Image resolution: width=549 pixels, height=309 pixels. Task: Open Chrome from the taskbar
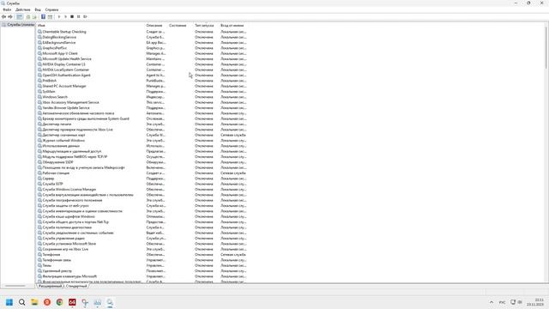click(x=59, y=302)
